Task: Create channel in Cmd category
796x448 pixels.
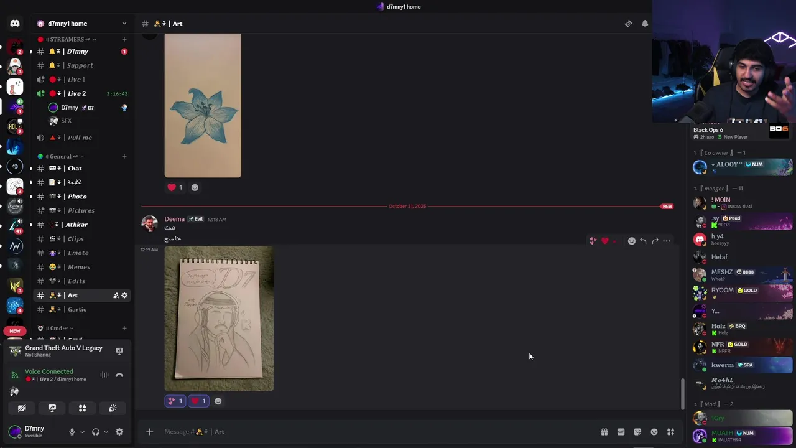Action: pos(124,328)
